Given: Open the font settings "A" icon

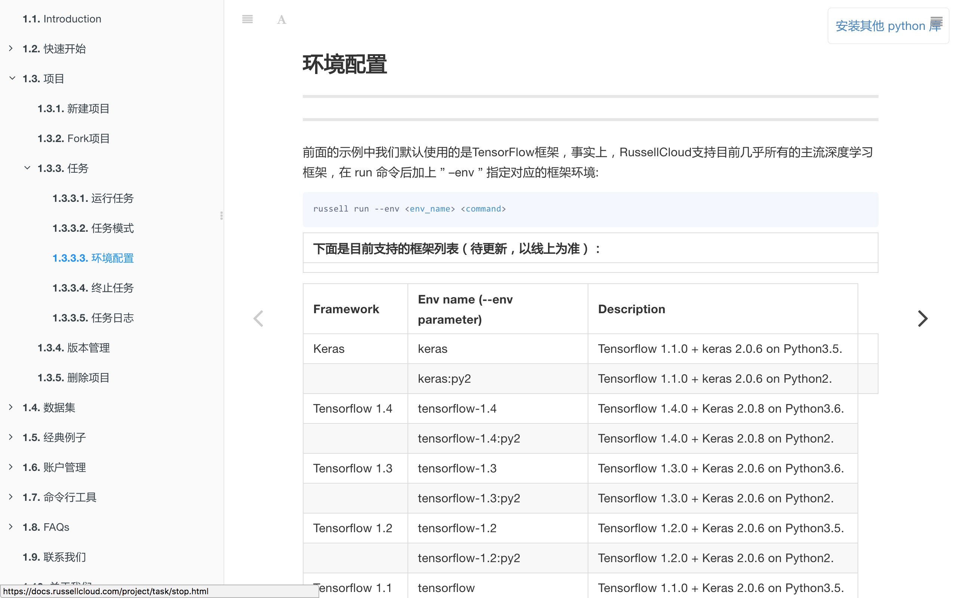Looking at the screenshot, I should pyautogui.click(x=281, y=19).
